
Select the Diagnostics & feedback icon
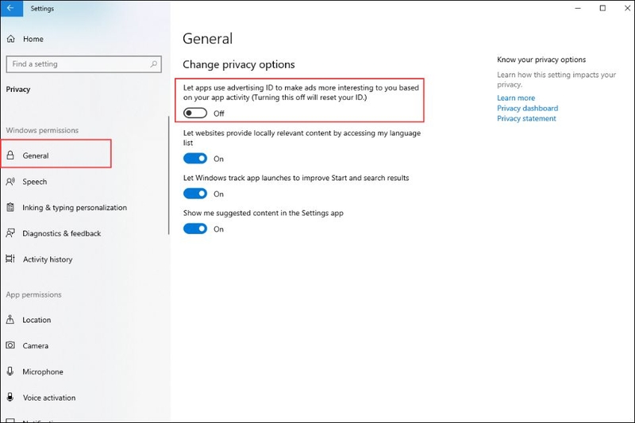pos(10,233)
